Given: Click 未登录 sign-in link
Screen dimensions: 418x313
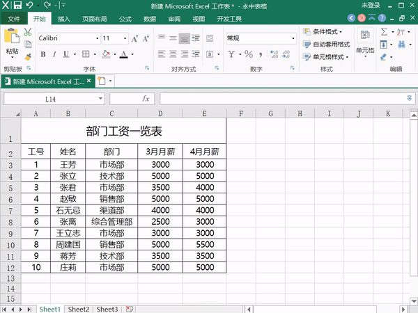Looking at the screenshot, I should (x=371, y=6).
